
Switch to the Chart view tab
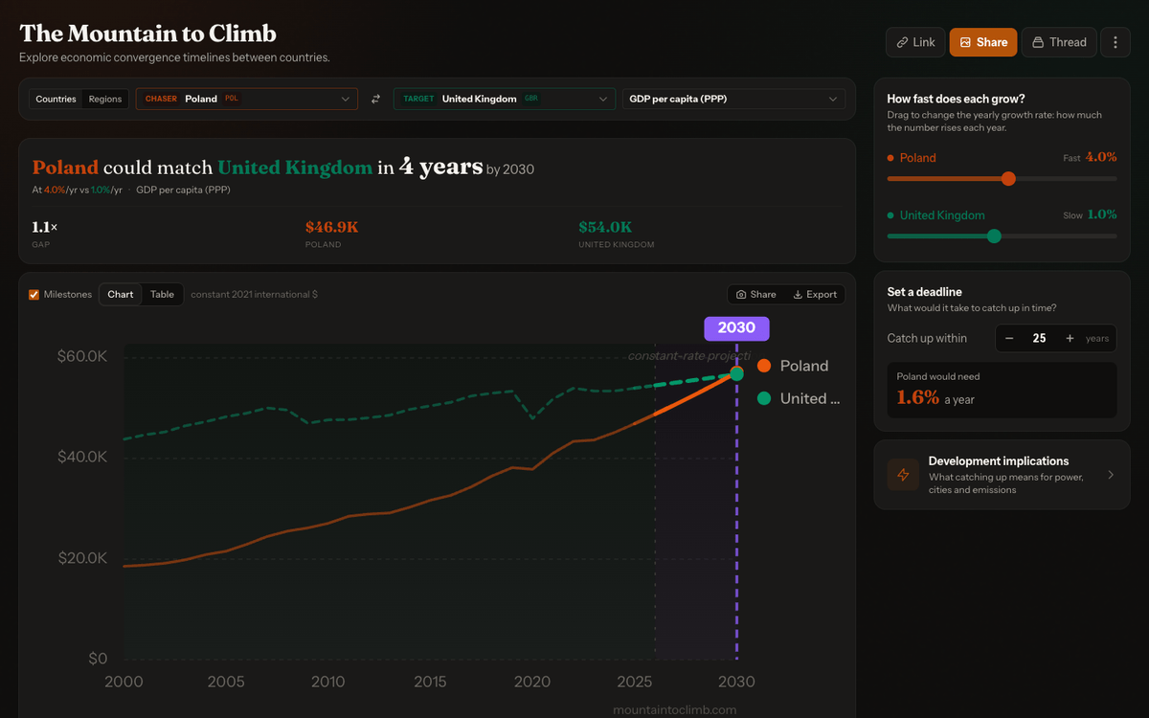pos(121,294)
